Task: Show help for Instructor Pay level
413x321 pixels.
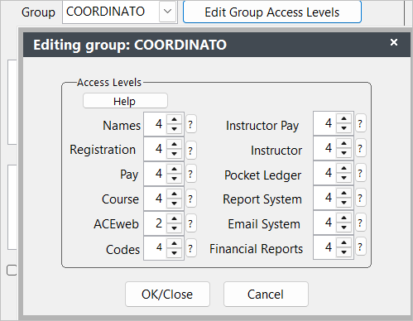Action: point(360,123)
